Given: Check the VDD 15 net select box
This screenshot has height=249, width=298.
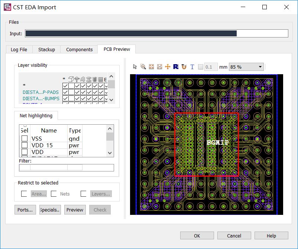Looking at the screenshot, I should tap(25, 145).
